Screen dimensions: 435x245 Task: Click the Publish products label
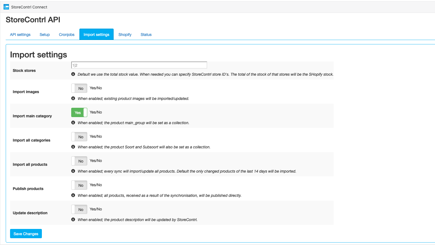pos(28,189)
